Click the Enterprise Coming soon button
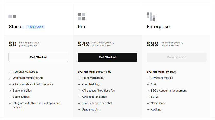Screen dimensions: 215x120 click(x=176, y=57)
